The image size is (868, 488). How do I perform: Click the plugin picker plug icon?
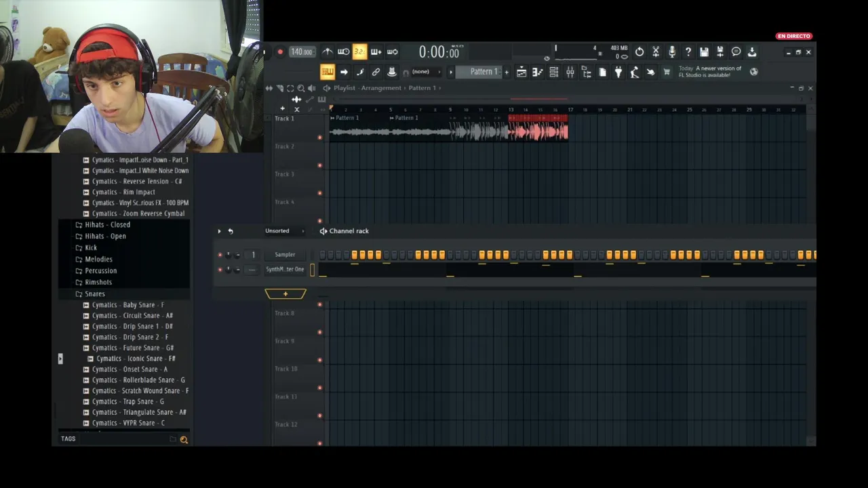(x=618, y=72)
